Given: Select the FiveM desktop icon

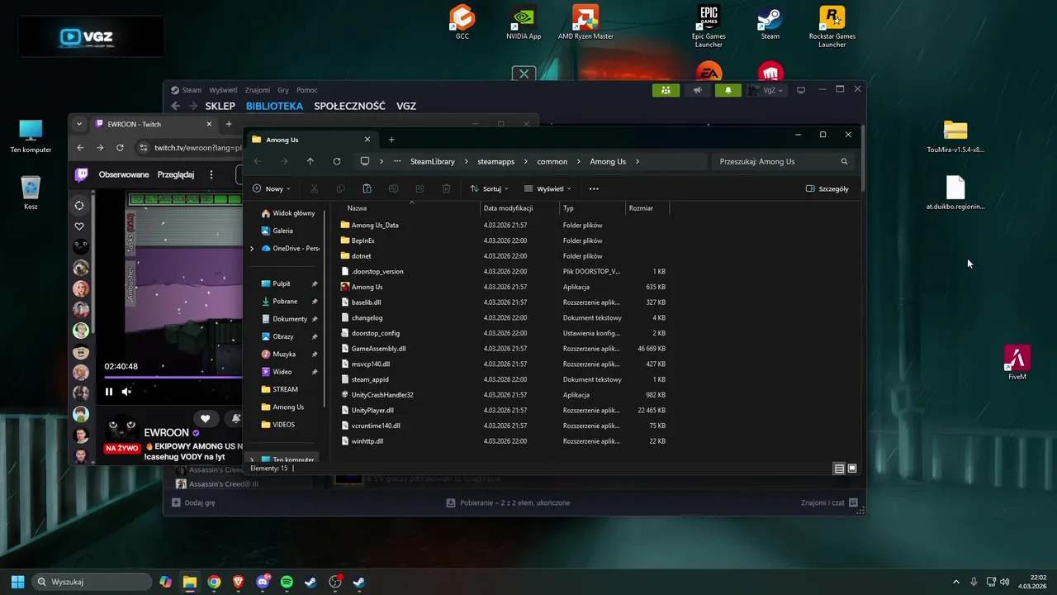Looking at the screenshot, I should pyautogui.click(x=1017, y=362).
